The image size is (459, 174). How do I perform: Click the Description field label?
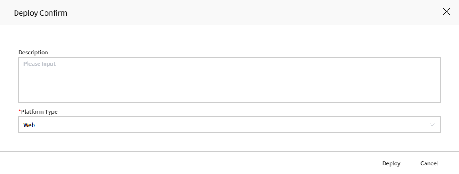[x=33, y=53]
